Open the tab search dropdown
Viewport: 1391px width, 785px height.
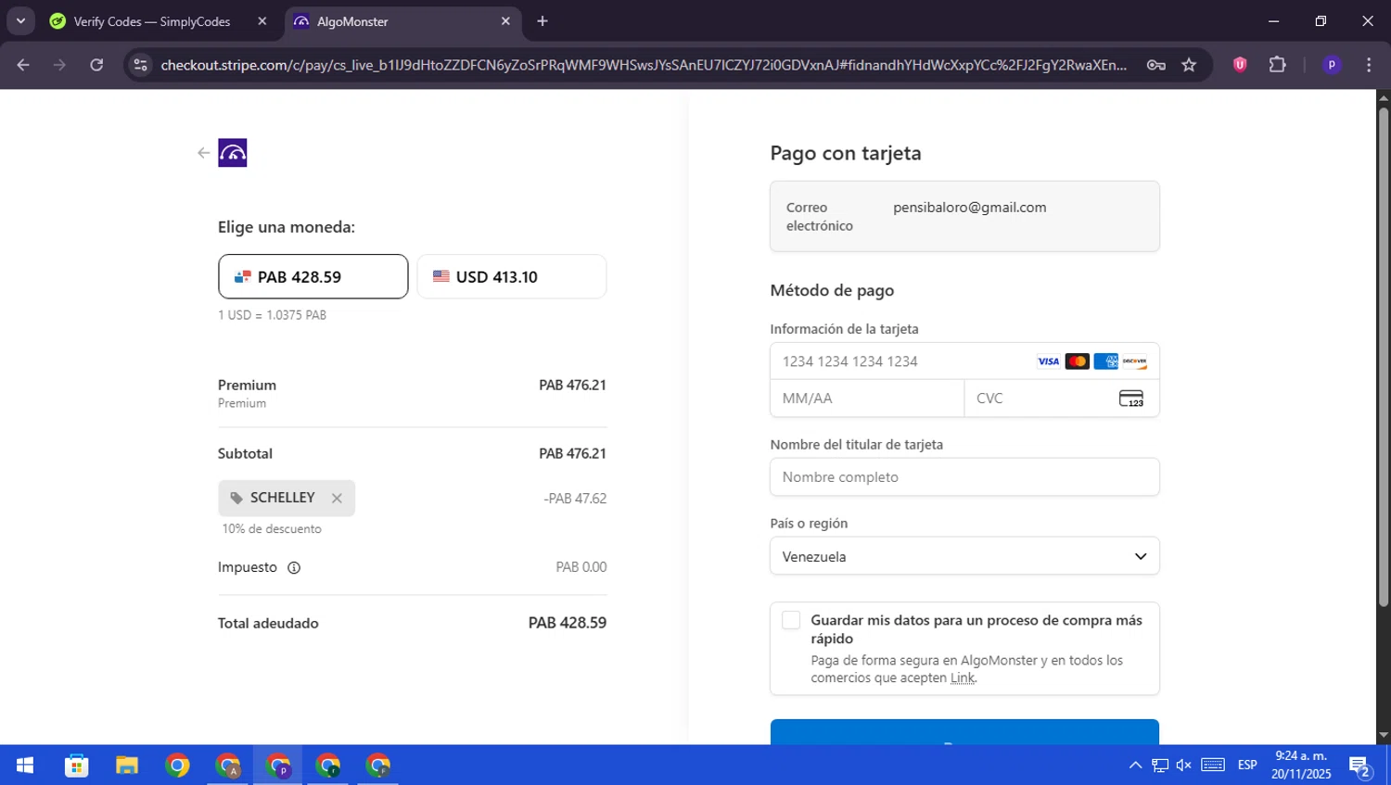click(20, 21)
